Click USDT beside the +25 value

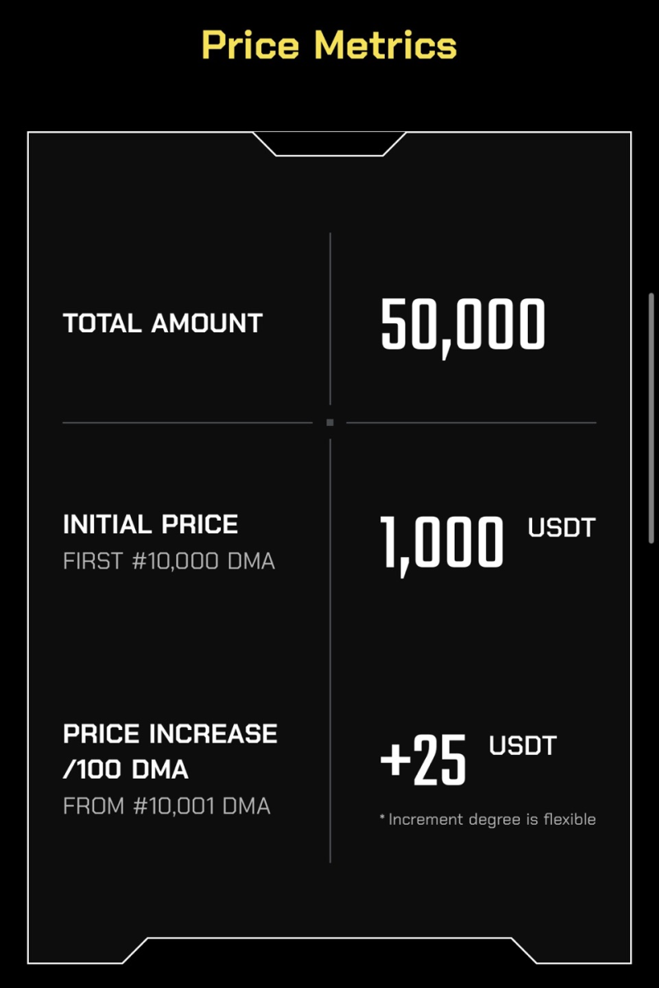[523, 747]
